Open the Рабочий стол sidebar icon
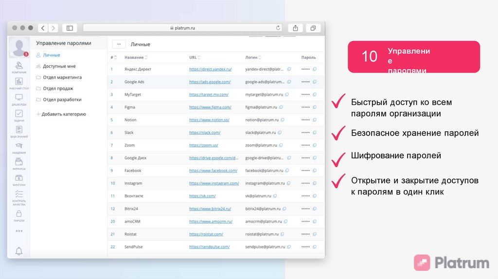498x279 pixels. coord(19,82)
